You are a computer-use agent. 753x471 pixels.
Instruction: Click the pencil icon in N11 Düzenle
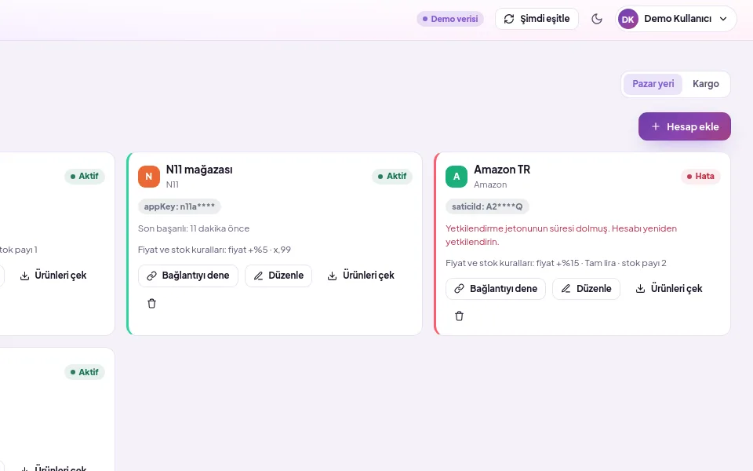(258, 276)
